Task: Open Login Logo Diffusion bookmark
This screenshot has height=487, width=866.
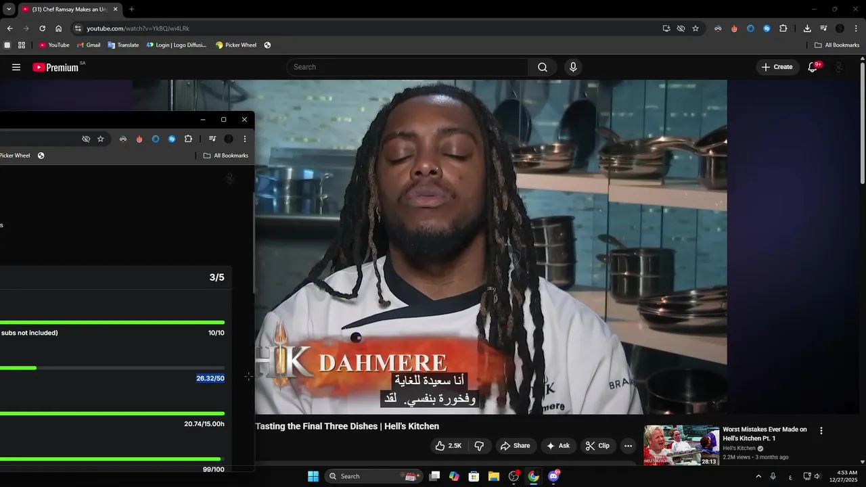Action: coord(177,45)
